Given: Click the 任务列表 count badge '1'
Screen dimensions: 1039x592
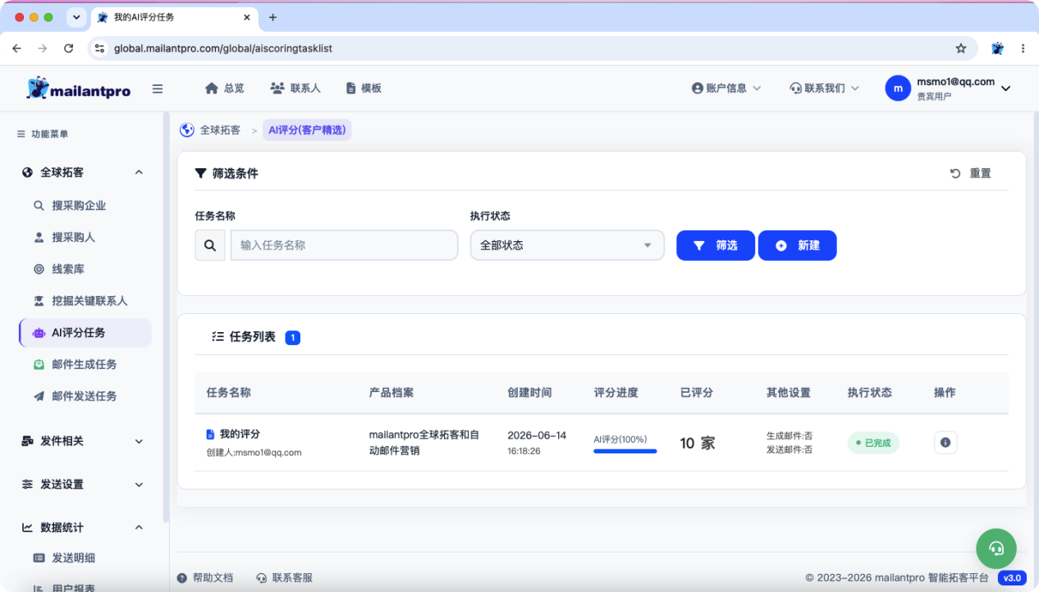Looking at the screenshot, I should coord(293,337).
